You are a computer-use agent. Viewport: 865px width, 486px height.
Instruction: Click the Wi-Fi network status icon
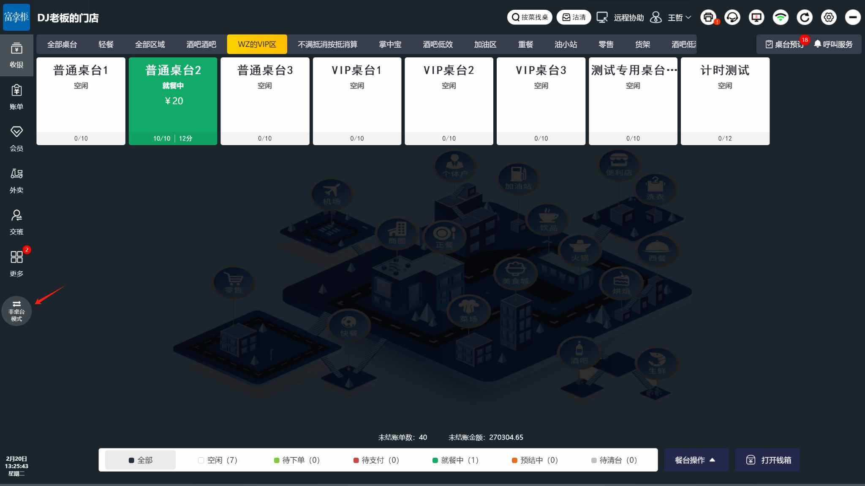coord(781,17)
